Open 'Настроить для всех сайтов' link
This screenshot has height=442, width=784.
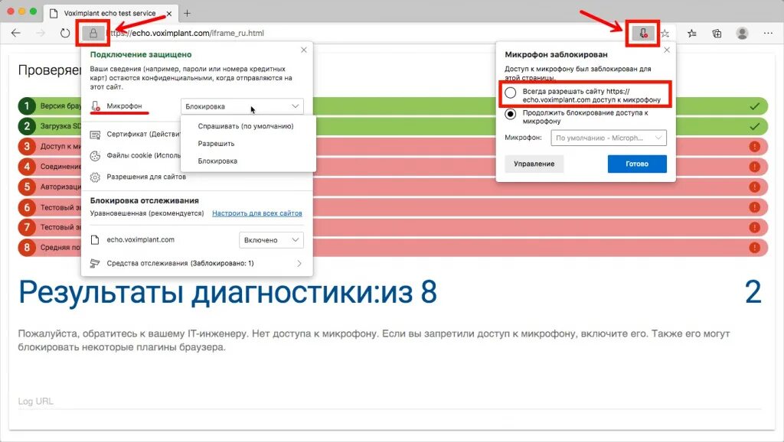click(x=257, y=213)
